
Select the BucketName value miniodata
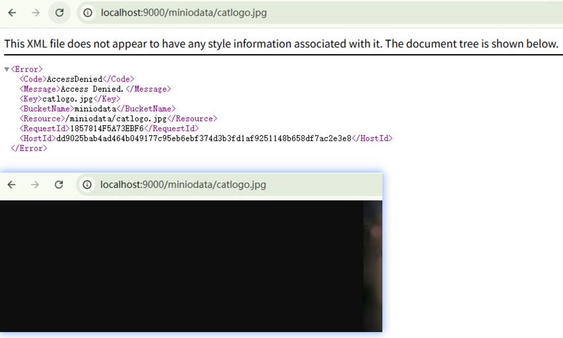(95, 109)
